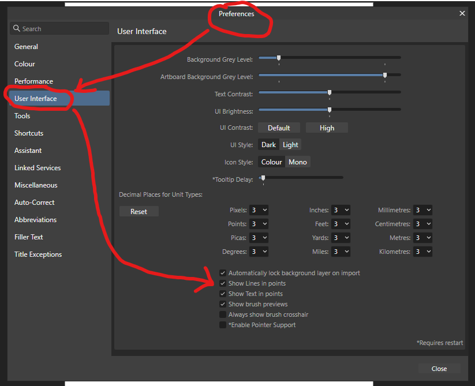The width and height of the screenshot is (475, 386).
Task: Select the Colour section in sidebar
Action: coord(24,63)
